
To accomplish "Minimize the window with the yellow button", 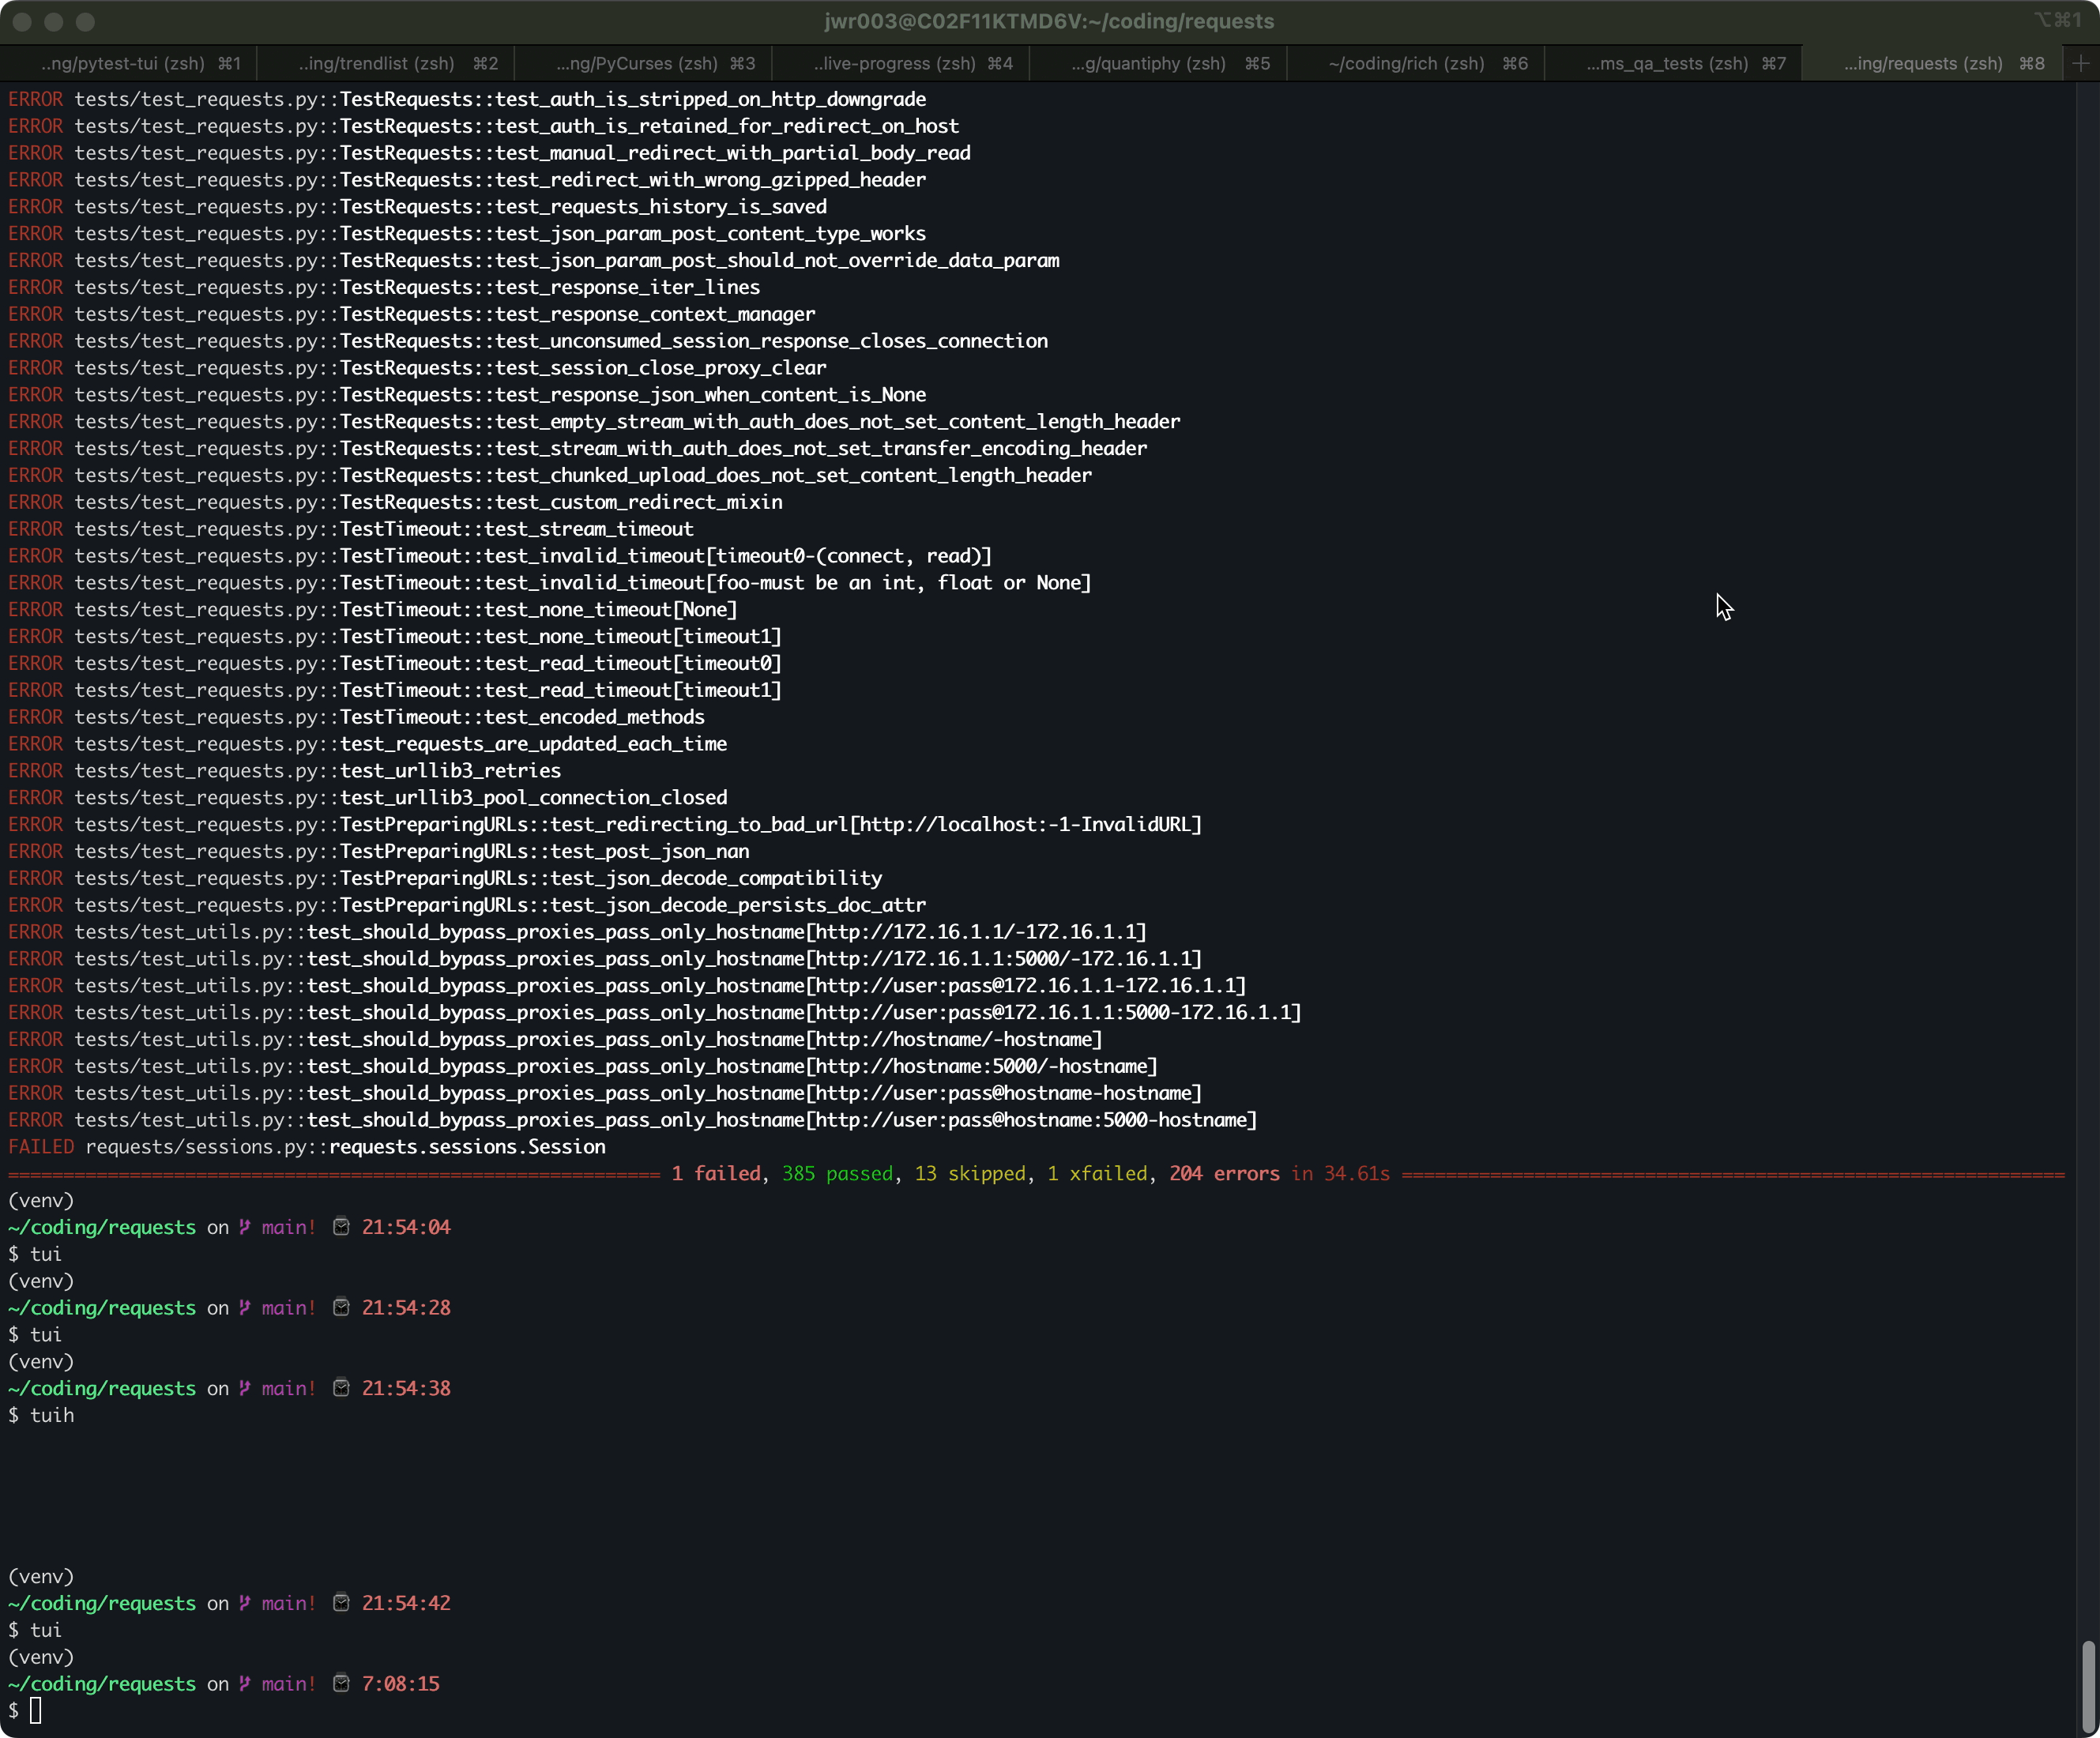I will (x=54, y=21).
